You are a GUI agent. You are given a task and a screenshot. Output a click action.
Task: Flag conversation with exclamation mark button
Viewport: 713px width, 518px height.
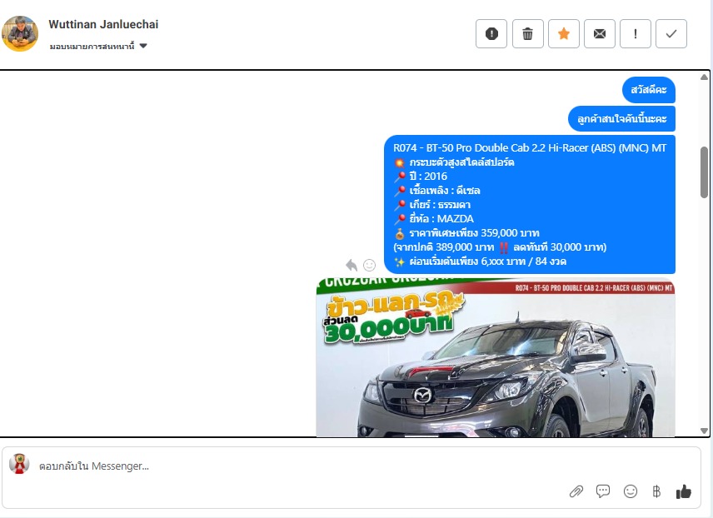pyautogui.click(x=636, y=33)
